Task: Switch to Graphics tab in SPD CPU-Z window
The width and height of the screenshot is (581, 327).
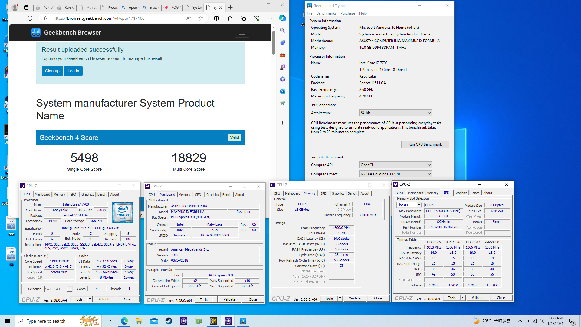Action: pos(461,193)
